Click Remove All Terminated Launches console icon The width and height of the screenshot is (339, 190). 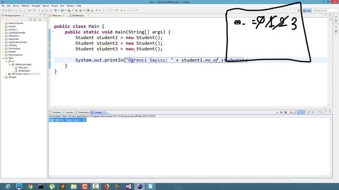point(286,112)
